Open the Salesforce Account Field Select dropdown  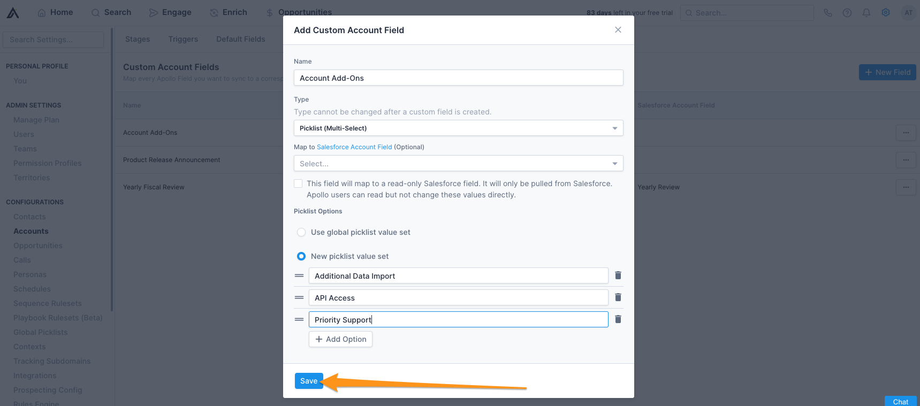click(x=458, y=163)
